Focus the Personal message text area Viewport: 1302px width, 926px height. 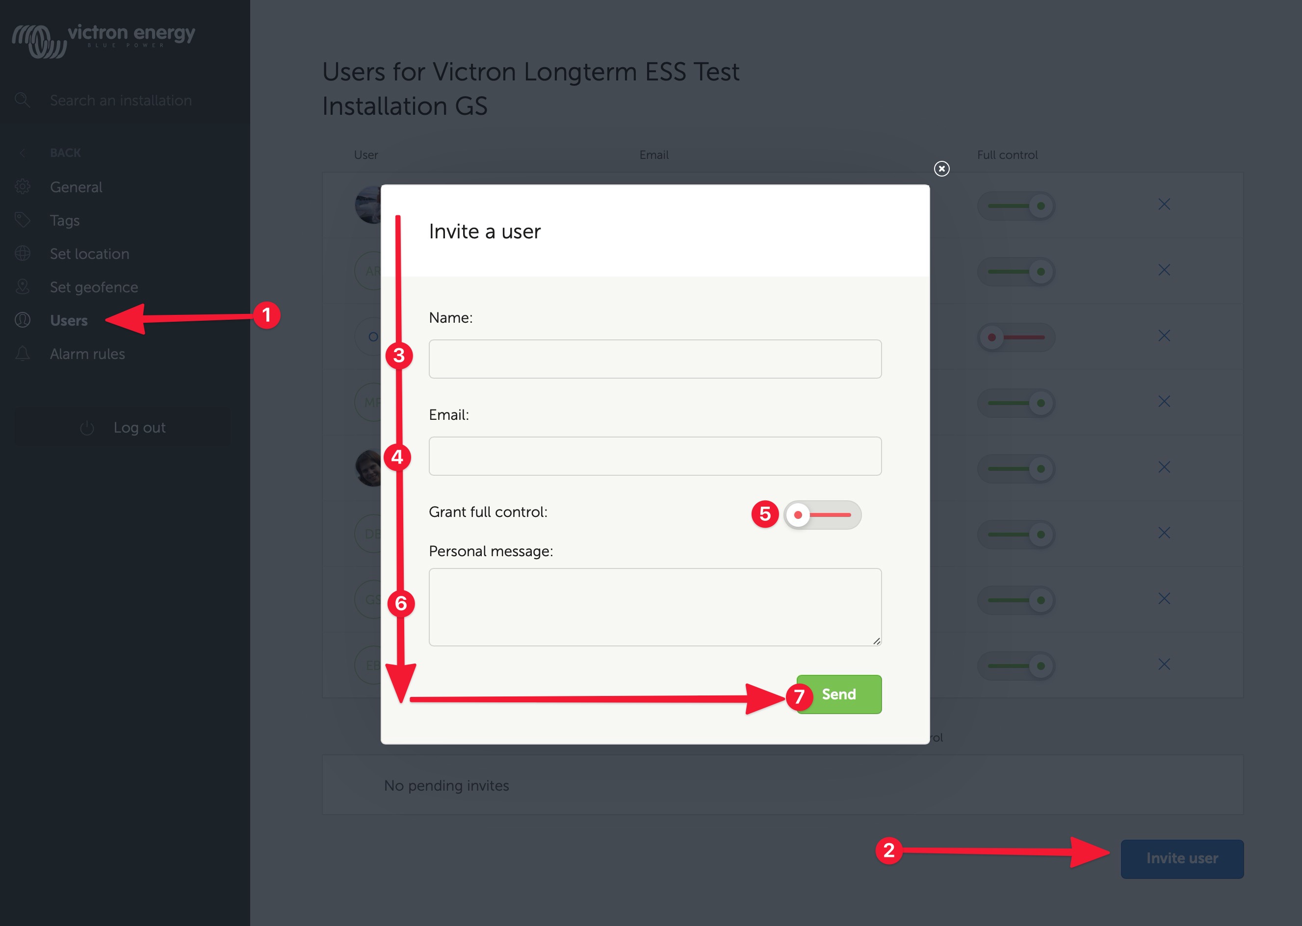(655, 607)
